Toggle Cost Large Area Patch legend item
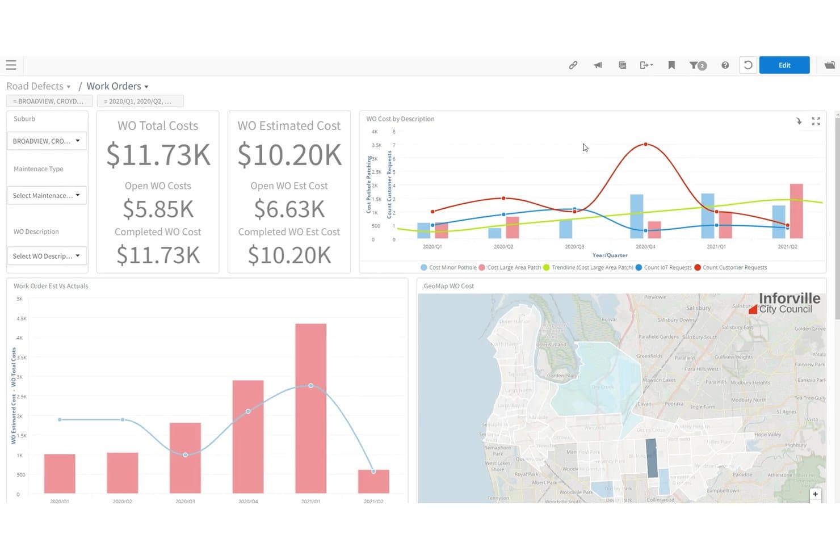Screen dimensions: 840x560 [510, 267]
